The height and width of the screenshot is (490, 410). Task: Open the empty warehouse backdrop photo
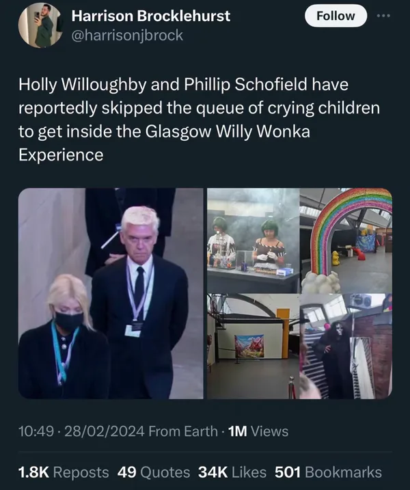coord(253,346)
